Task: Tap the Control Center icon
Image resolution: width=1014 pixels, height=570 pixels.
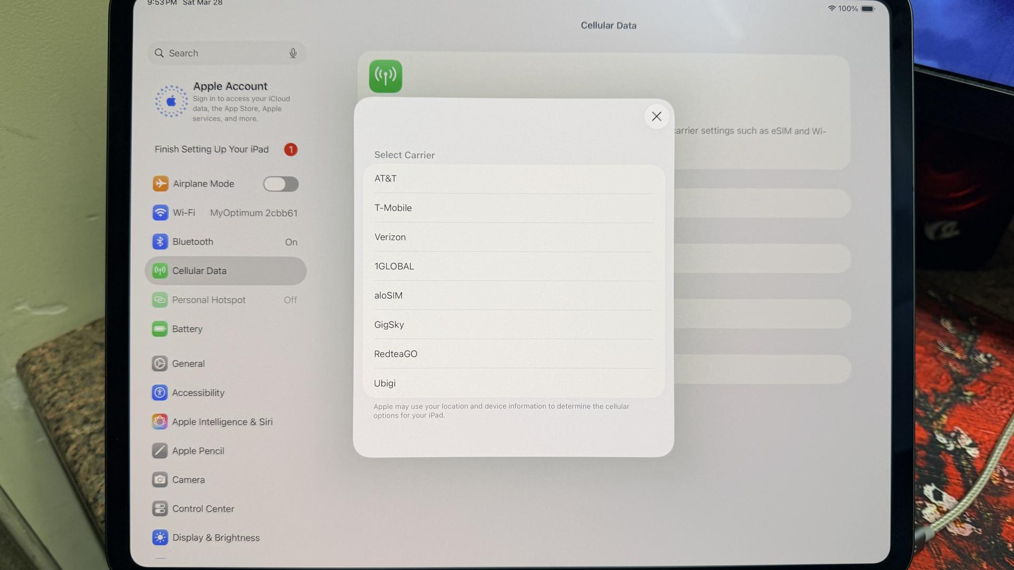Action: point(159,509)
